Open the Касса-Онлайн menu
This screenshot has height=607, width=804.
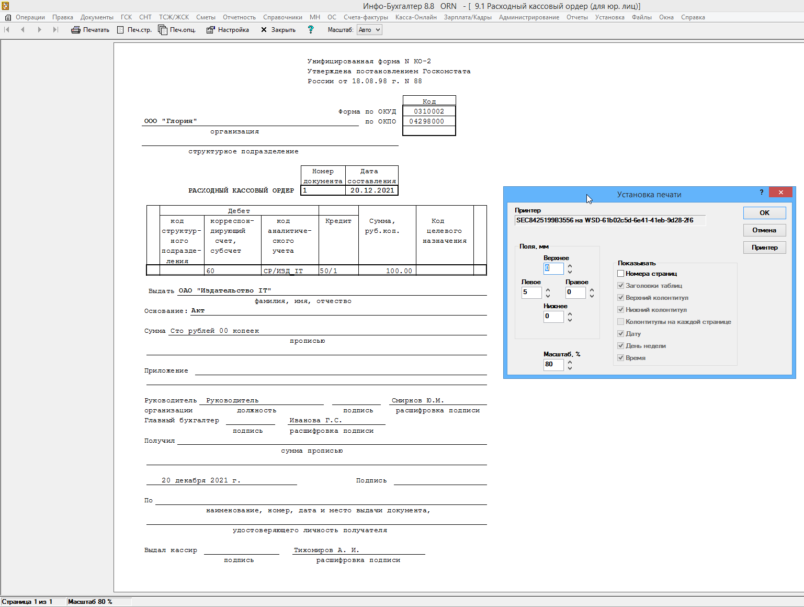[x=416, y=17]
